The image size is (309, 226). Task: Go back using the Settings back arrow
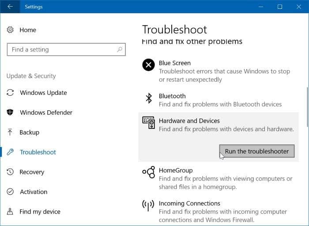[x=10, y=7]
